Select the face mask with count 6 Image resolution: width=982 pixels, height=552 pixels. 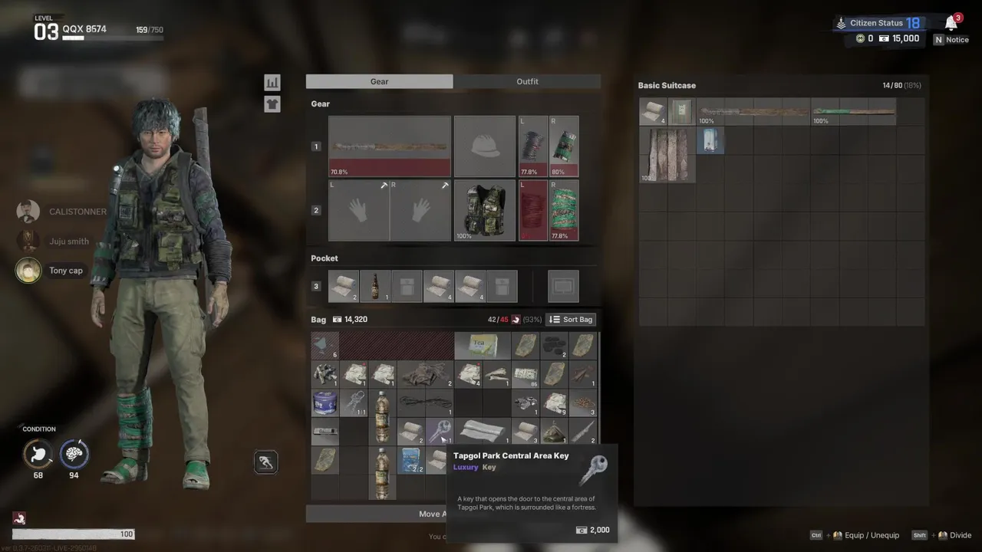point(325,346)
